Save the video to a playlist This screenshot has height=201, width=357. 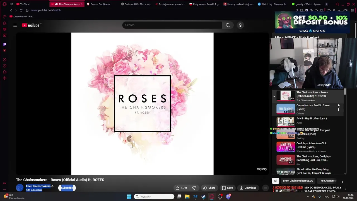(x=227, y=188)
